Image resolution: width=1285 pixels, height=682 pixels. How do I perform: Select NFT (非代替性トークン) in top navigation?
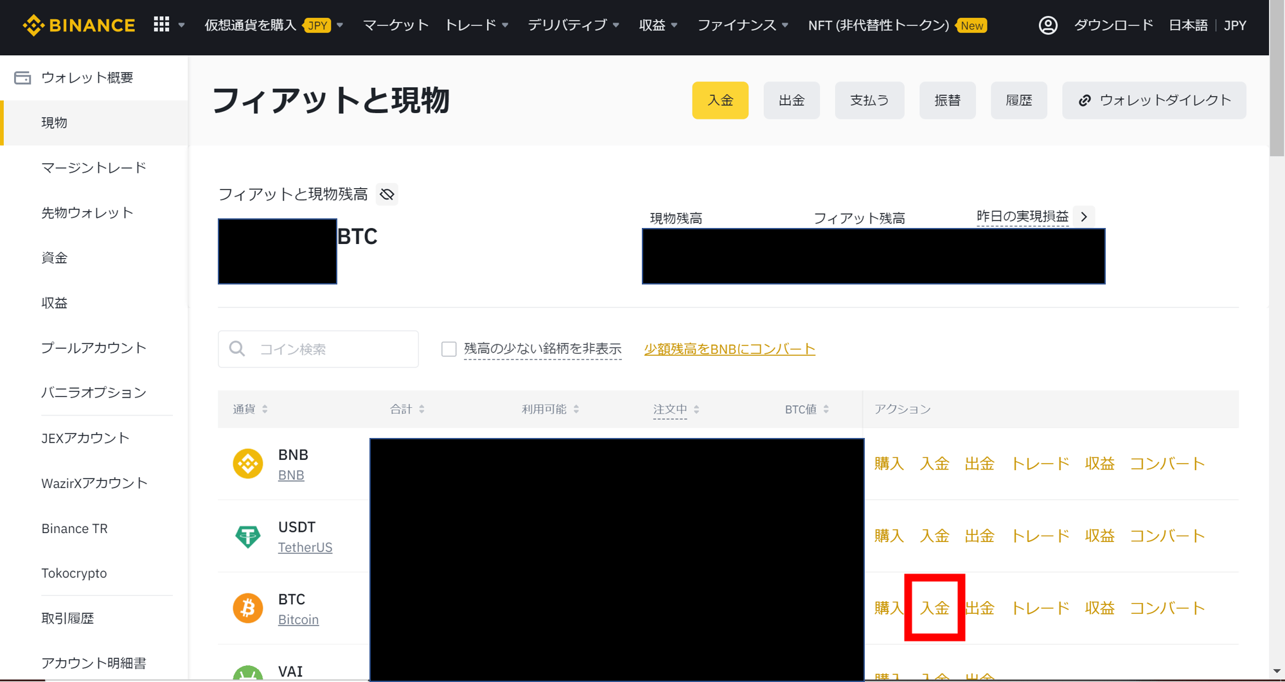point(880,26)
